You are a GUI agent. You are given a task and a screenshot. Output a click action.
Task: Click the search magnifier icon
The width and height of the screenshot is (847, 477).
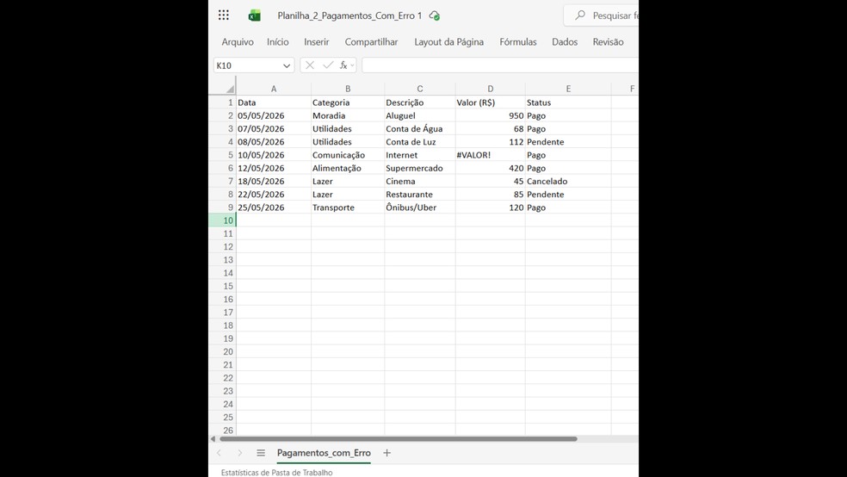coord(580,15)
